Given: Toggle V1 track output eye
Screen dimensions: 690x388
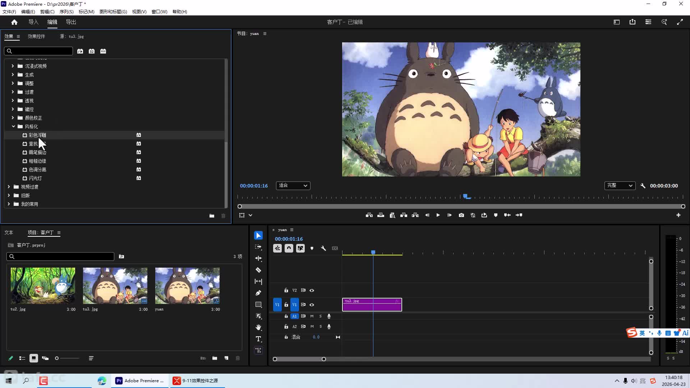Looking at the screenshot, I should coord(312,305).
